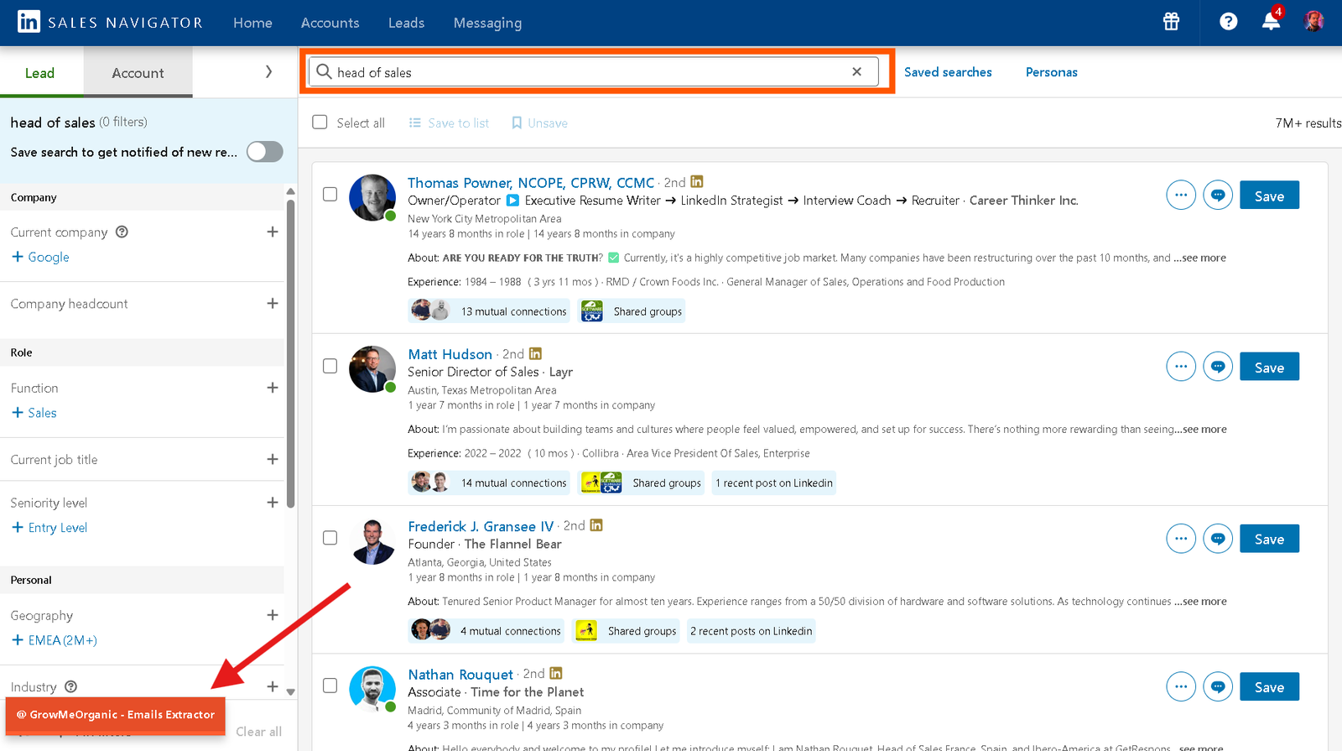
Task: Click GrowMeOrganic Emails Extractor button
Action: click(116, 715)
